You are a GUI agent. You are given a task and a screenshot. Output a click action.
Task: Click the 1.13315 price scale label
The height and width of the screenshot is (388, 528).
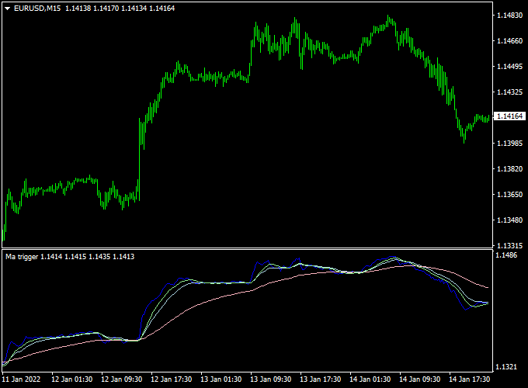click(510, 246)
